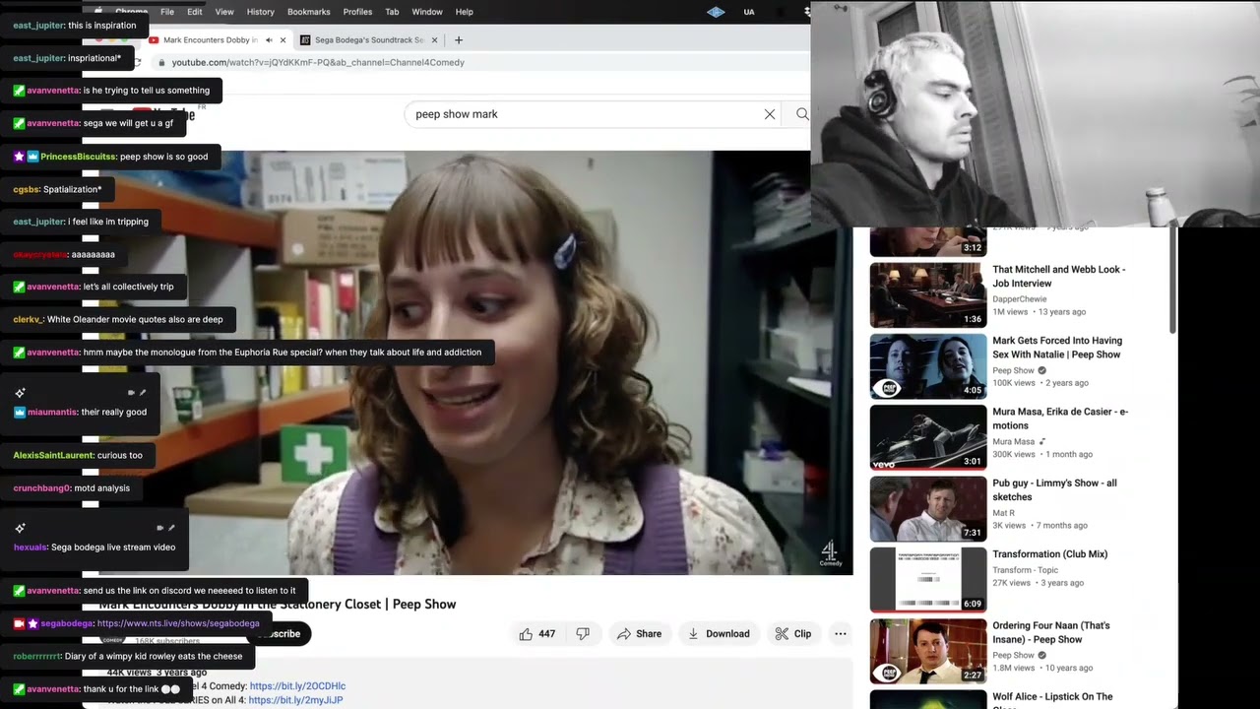The image size is (1260, 709).
Task: Open the Edit menu
Action: tap(195, 12)
